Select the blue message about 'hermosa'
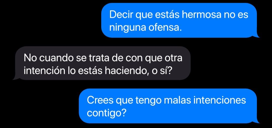This screenshot has width=272, height=128. point(180,20)
